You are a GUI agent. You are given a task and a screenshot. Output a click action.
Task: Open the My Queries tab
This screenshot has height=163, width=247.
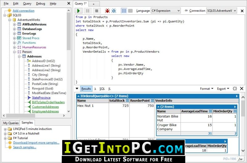point(11,123)
